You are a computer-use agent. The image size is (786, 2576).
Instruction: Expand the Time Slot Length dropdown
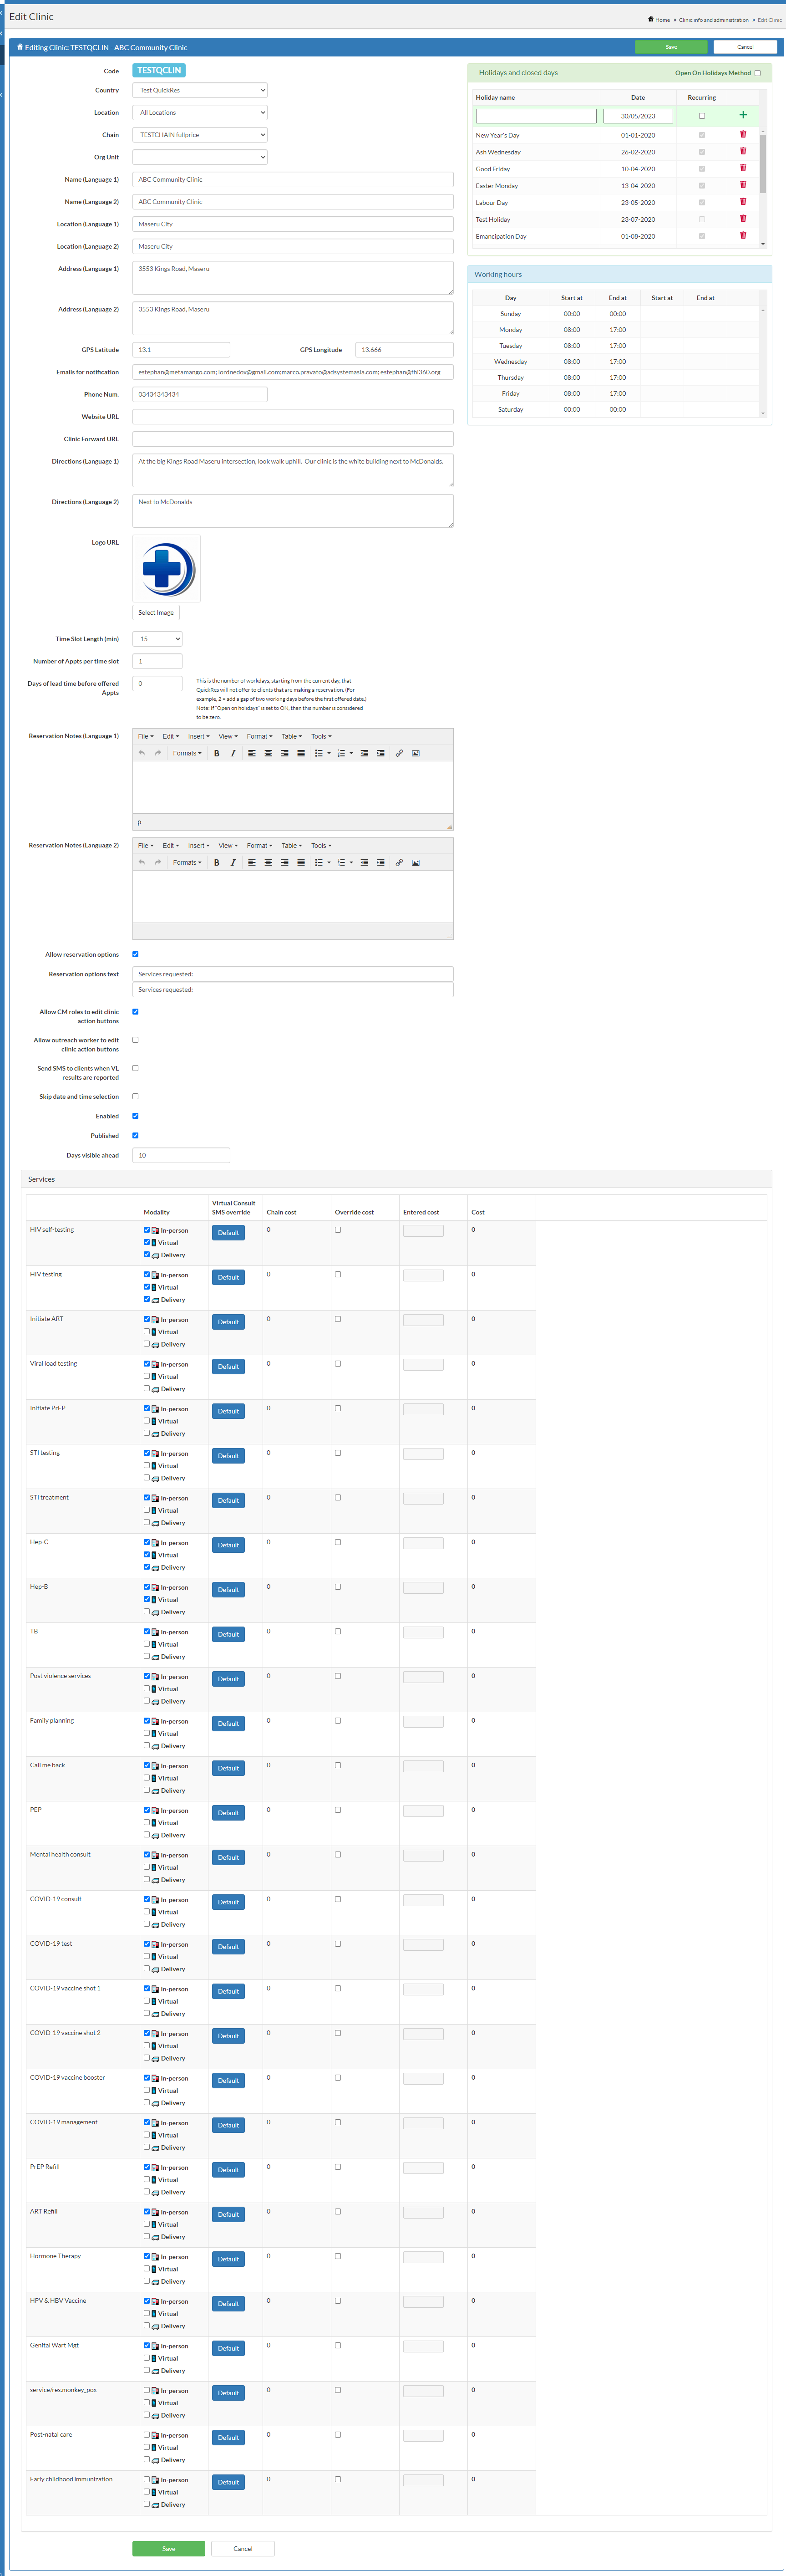157,639
